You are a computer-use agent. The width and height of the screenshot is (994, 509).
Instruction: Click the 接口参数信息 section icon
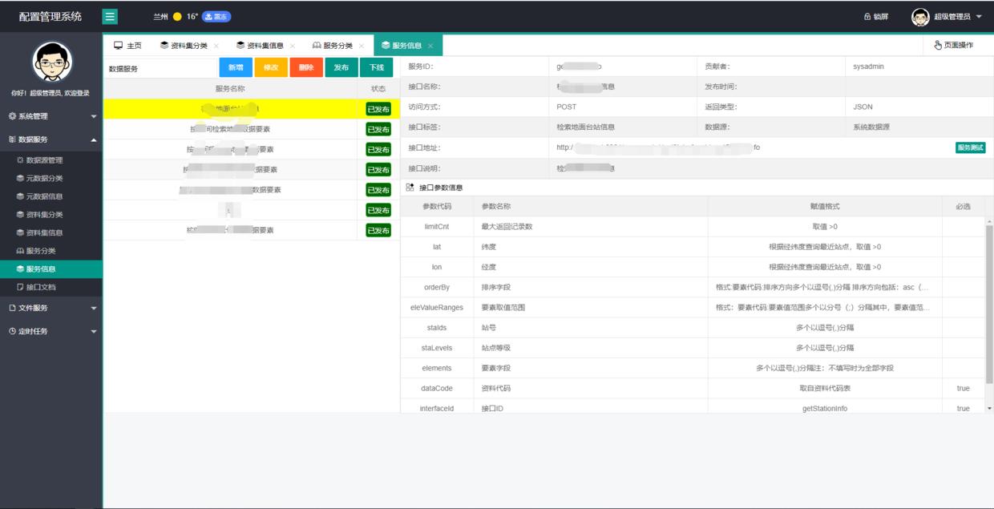(410, 188)
